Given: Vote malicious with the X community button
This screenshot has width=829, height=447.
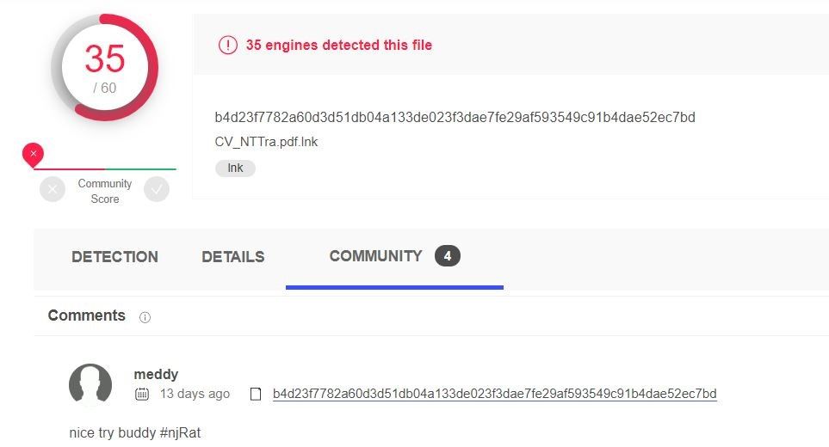Looking at the screenshot, I should click(x=53, y=189).
